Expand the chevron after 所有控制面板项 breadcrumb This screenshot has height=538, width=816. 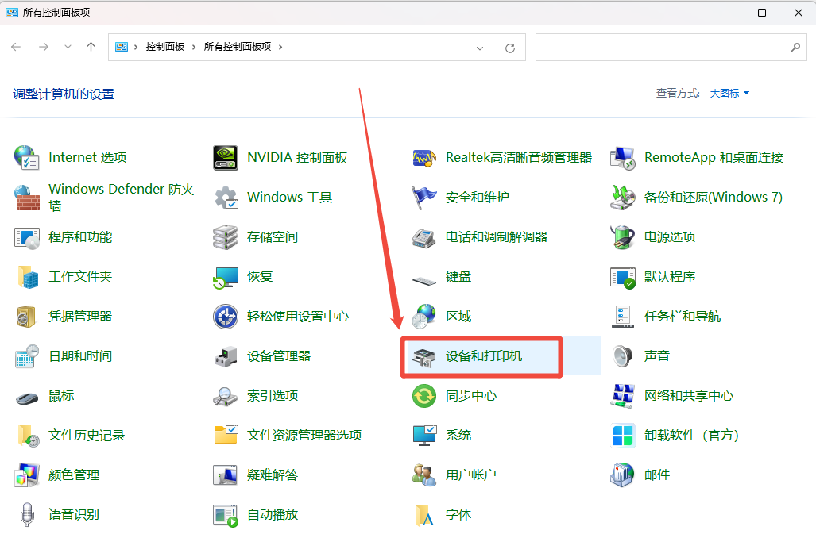280,48
